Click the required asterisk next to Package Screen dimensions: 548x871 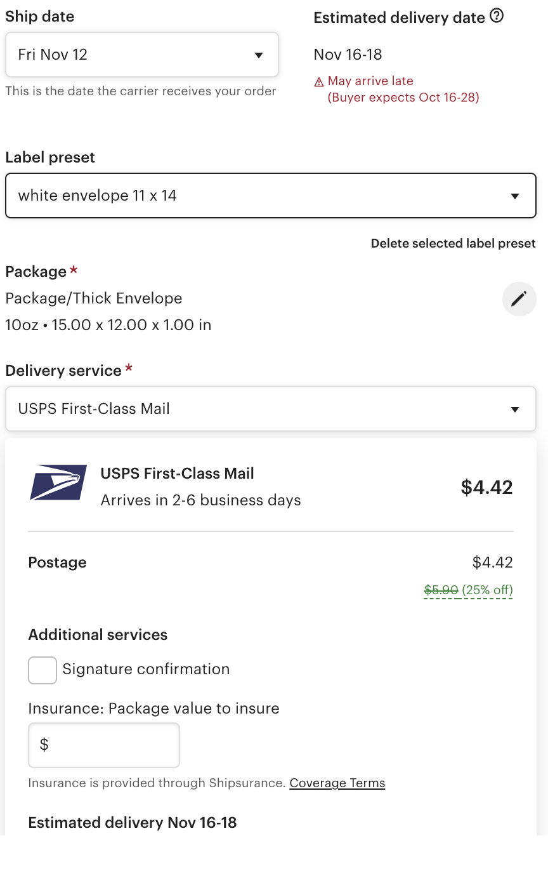click(73, 269)
